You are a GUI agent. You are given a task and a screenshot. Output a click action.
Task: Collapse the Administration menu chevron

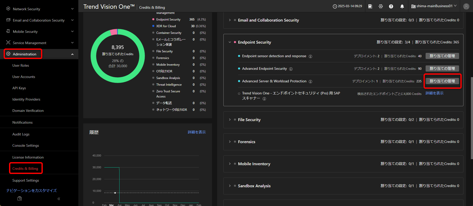click(x=72, y=54)
